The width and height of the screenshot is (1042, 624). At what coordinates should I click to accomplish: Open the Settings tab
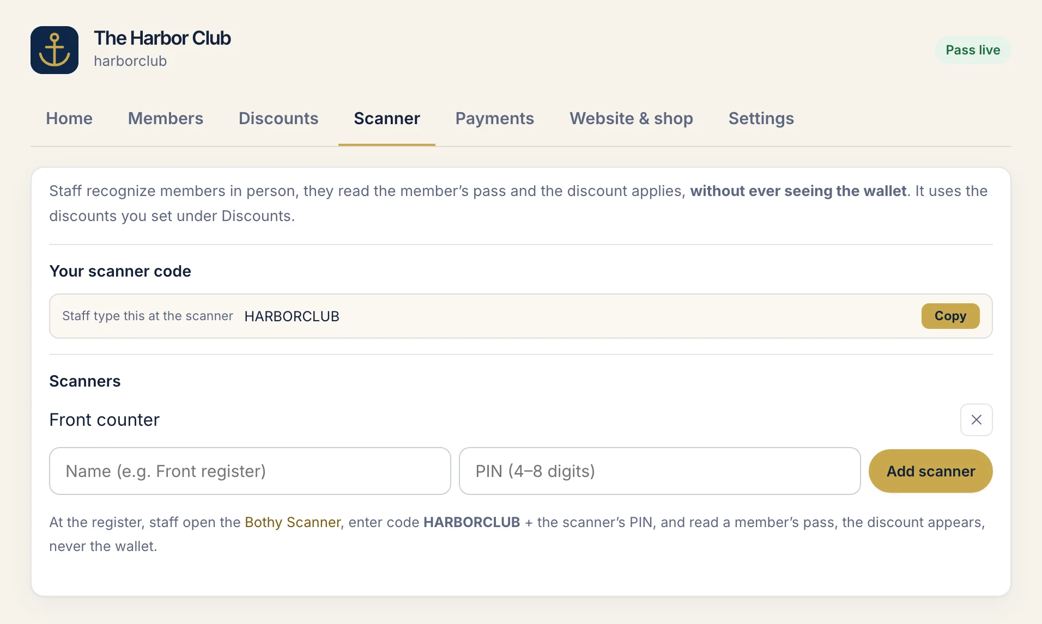pos(761,118)
